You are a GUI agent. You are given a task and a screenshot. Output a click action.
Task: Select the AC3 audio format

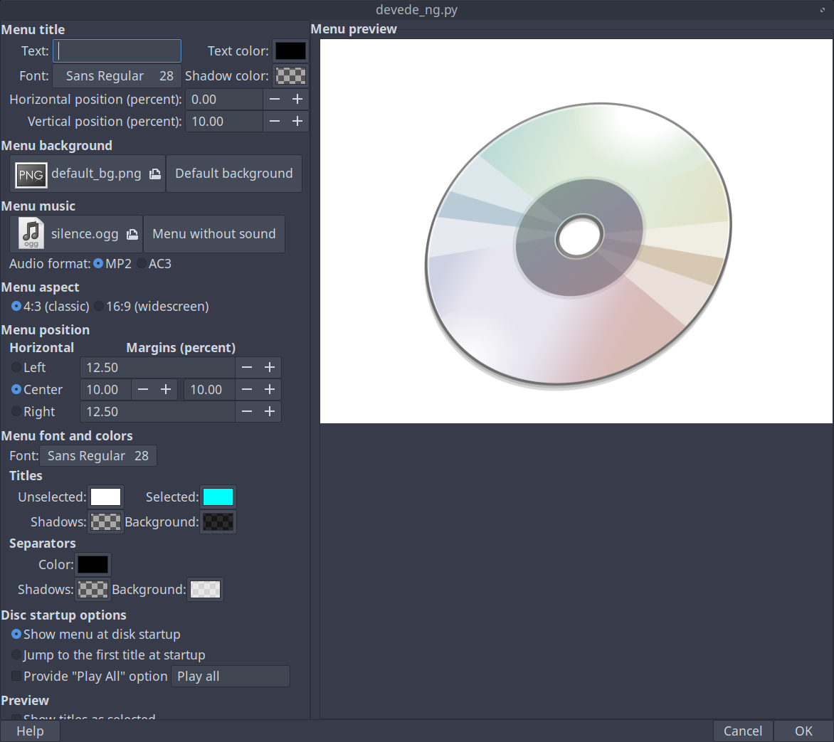coord(142,264)
